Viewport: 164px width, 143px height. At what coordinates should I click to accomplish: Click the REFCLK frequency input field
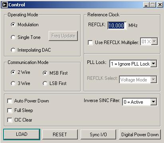coord(117,25)
